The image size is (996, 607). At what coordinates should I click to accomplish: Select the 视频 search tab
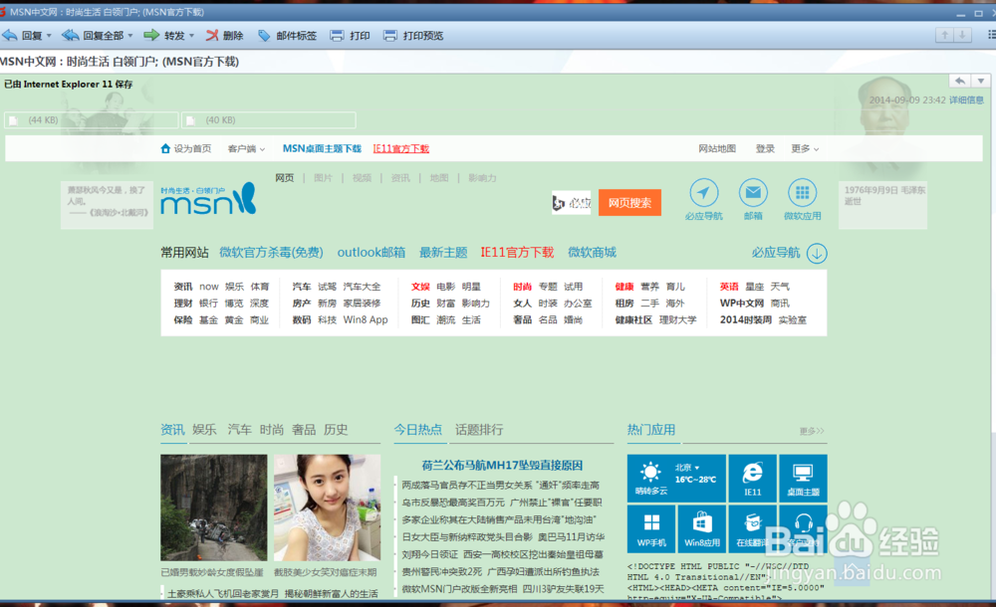[362, 178]
